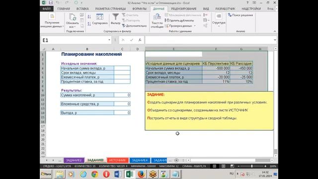The height and width of the screenshot is (179, 318).
Task: Click zoom in plus button
Action: [265, 166]
